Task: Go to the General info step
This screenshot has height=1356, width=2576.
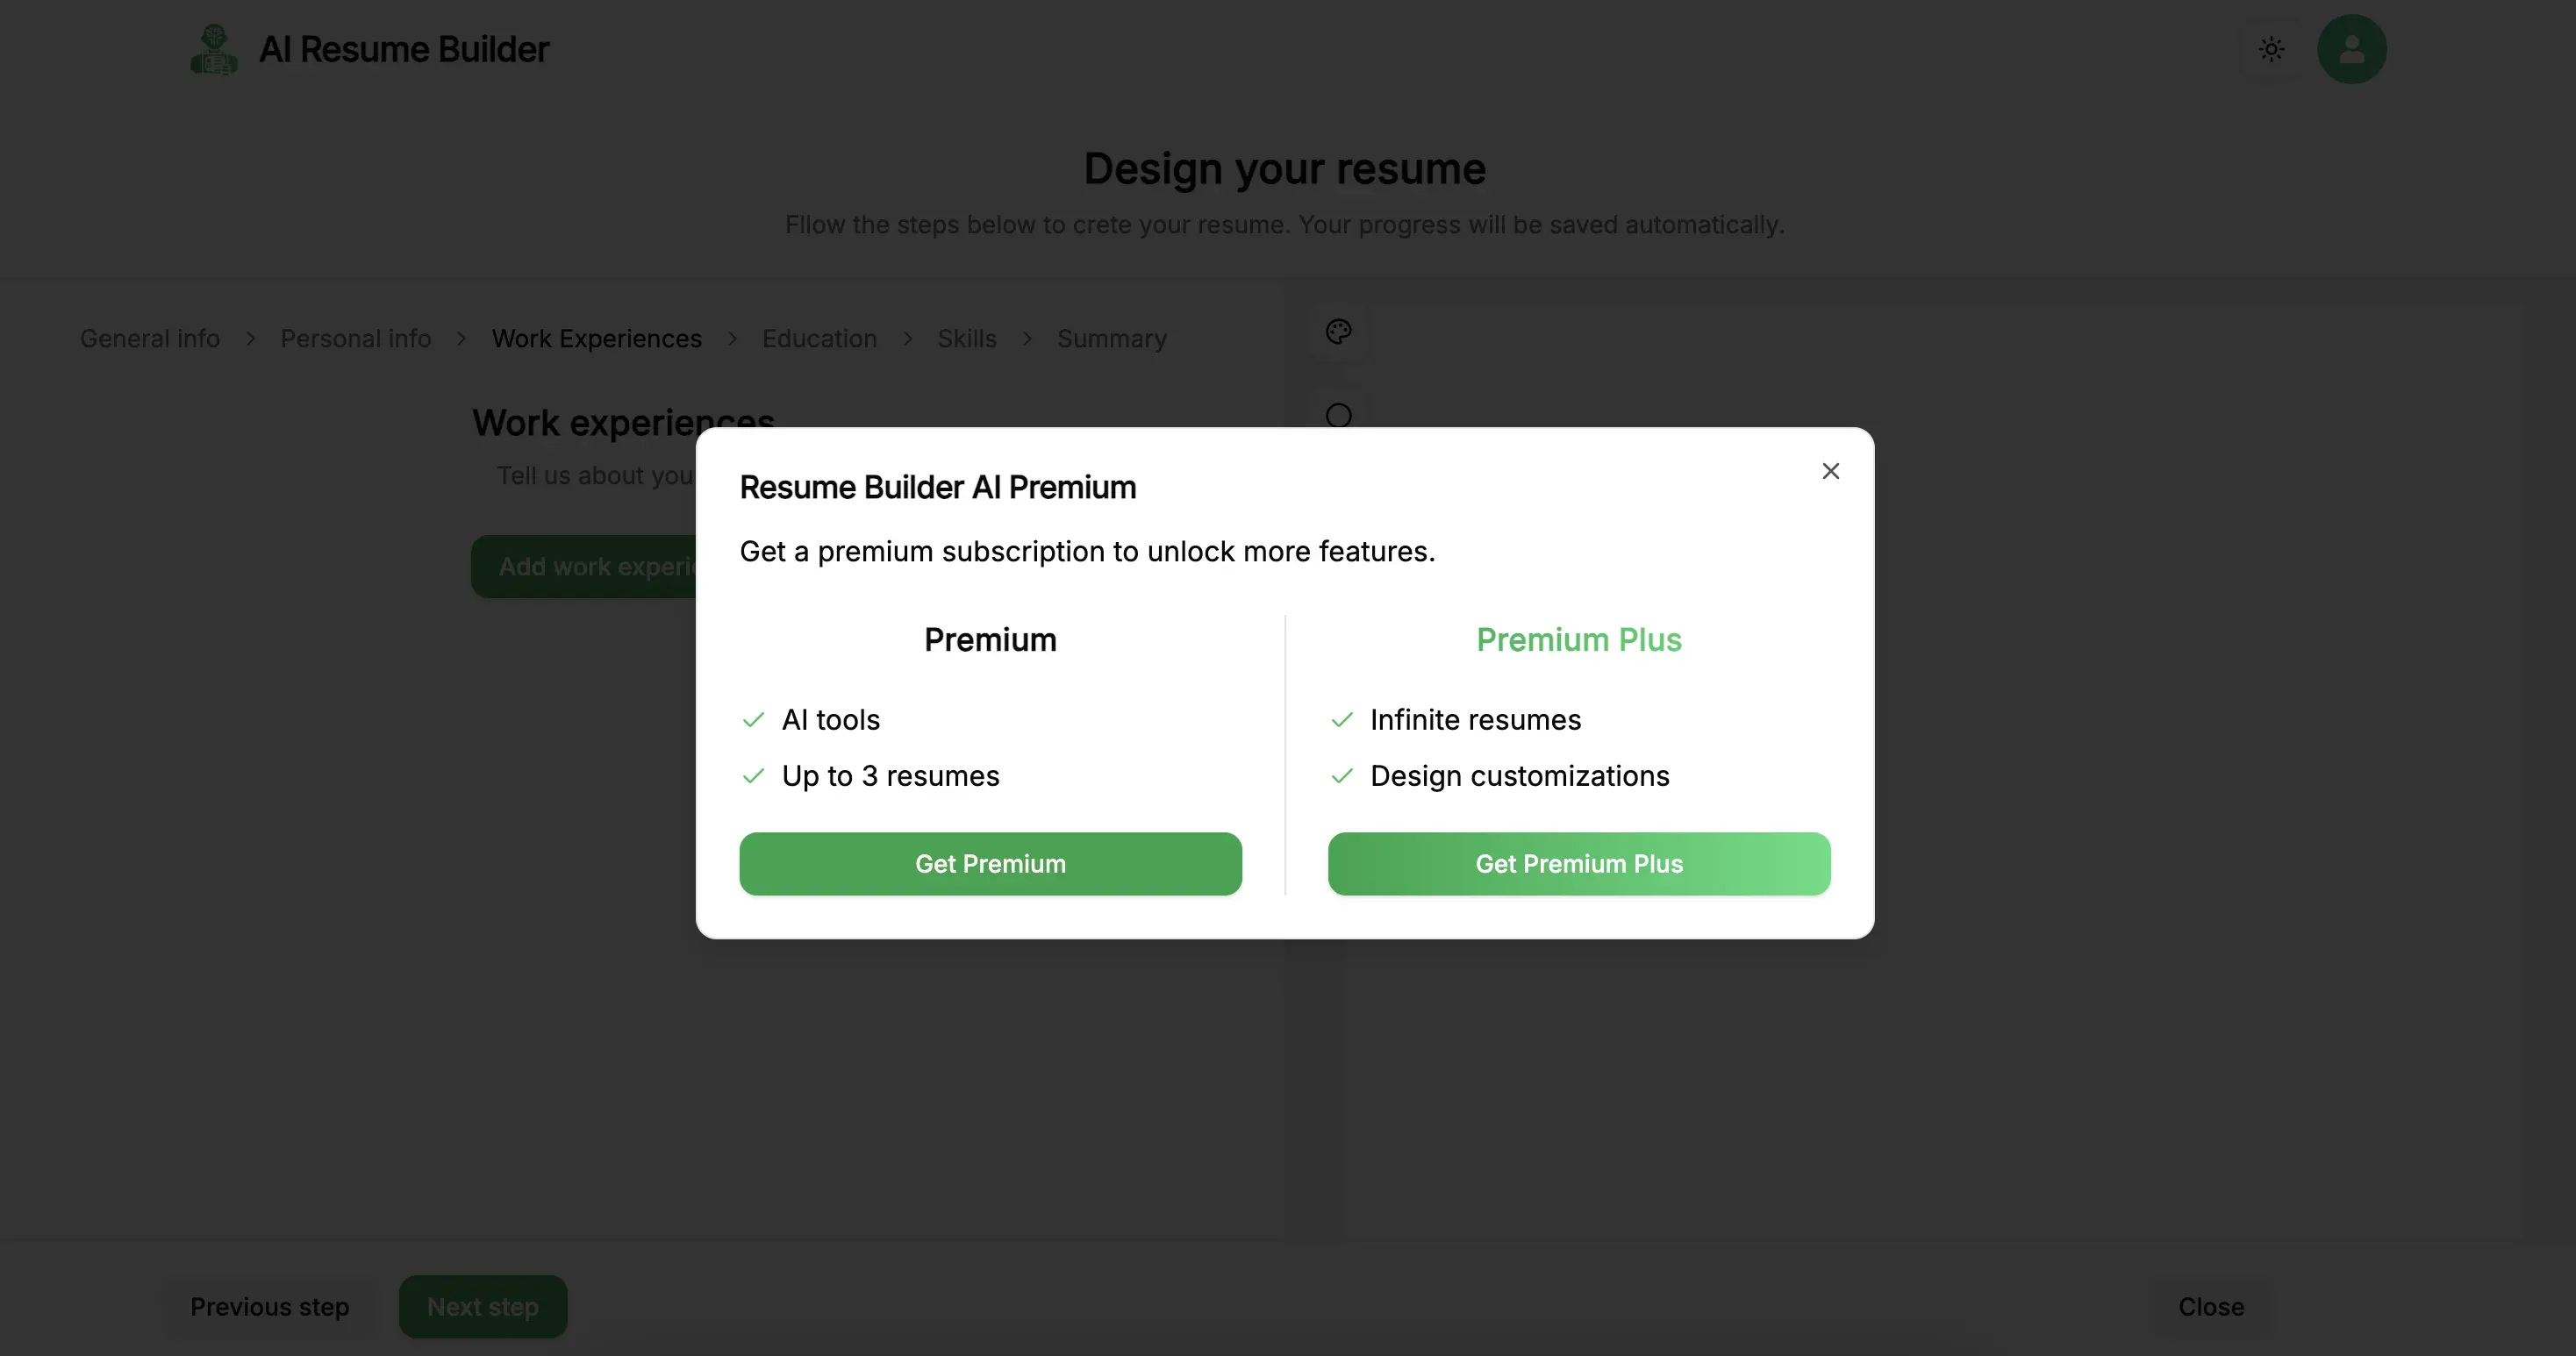Action: pos(150,339)
